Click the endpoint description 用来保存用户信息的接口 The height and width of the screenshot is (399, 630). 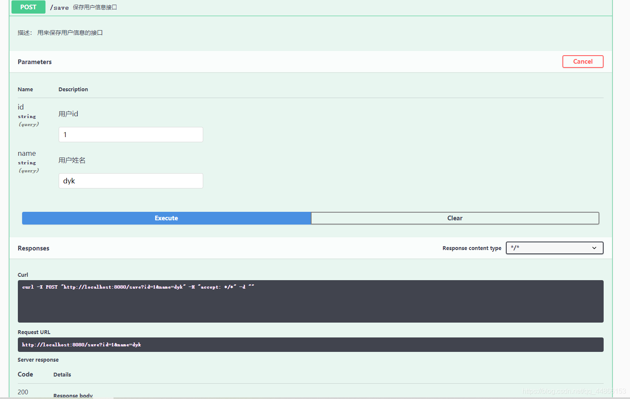70,33
